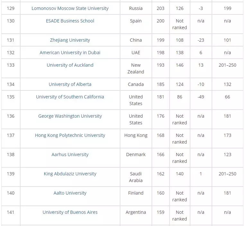Select the 201–250 cell for Auckland
This screenshot has height=226, width=245.
[227, 65]
